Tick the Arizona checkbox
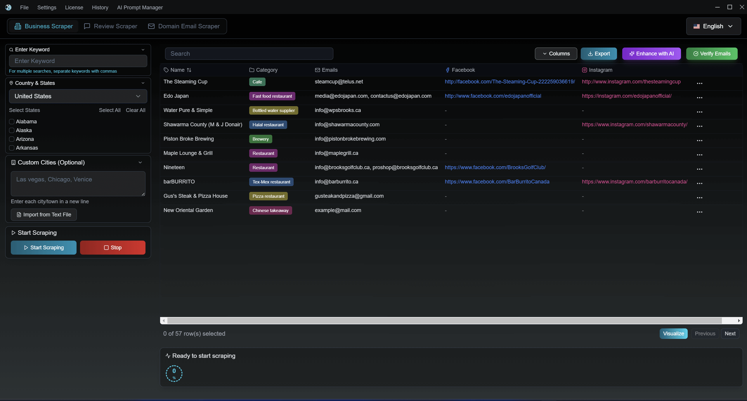 (x=12, y=139)
